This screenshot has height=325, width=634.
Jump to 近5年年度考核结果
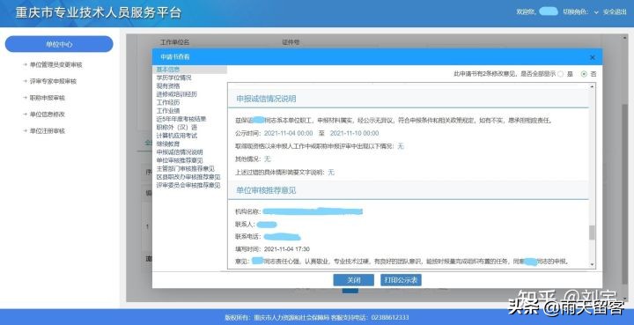tap(181, 119)
